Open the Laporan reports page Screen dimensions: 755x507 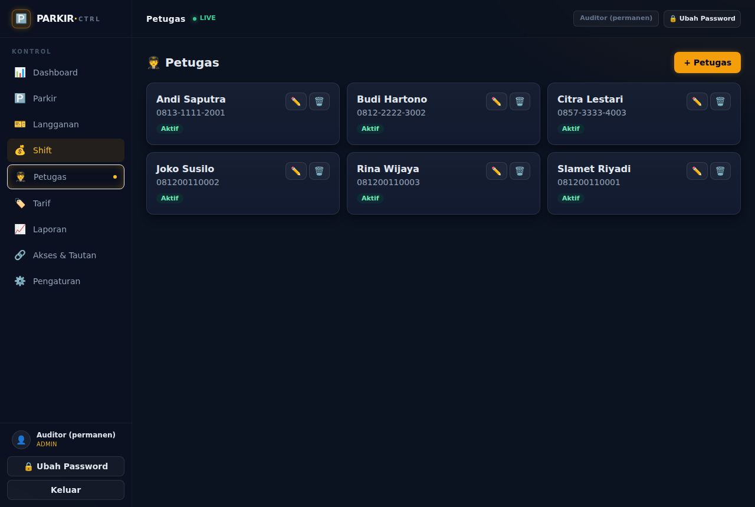tap(65, 229)
